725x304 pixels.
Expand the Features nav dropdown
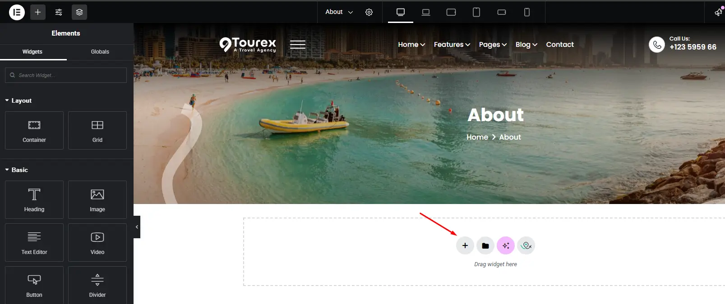[452, 45]
